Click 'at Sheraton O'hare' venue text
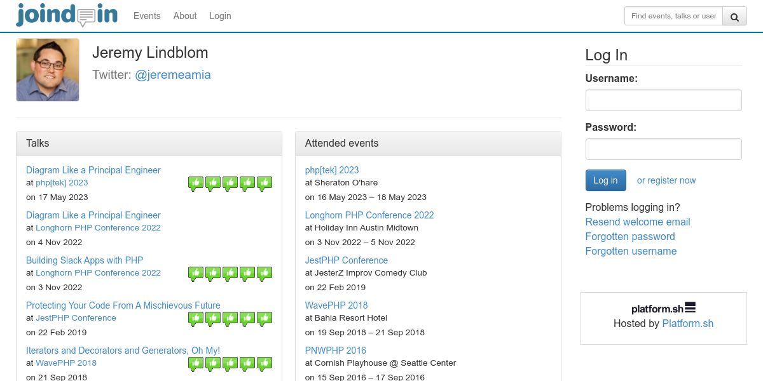 (x=341, y=182)
